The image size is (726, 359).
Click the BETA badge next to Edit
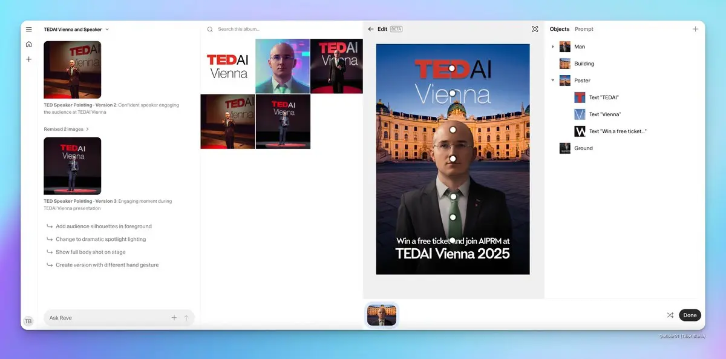pyautogui.click(x=396, y=29)
